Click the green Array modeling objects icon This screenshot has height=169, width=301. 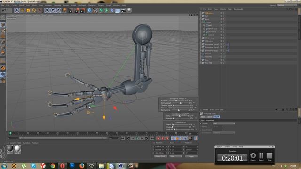point(106,10)
